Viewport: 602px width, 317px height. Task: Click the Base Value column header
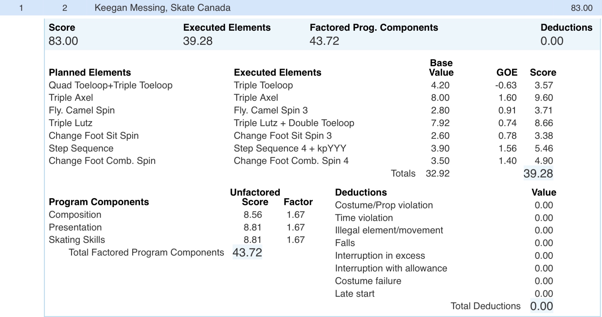[x=441, y=68]
